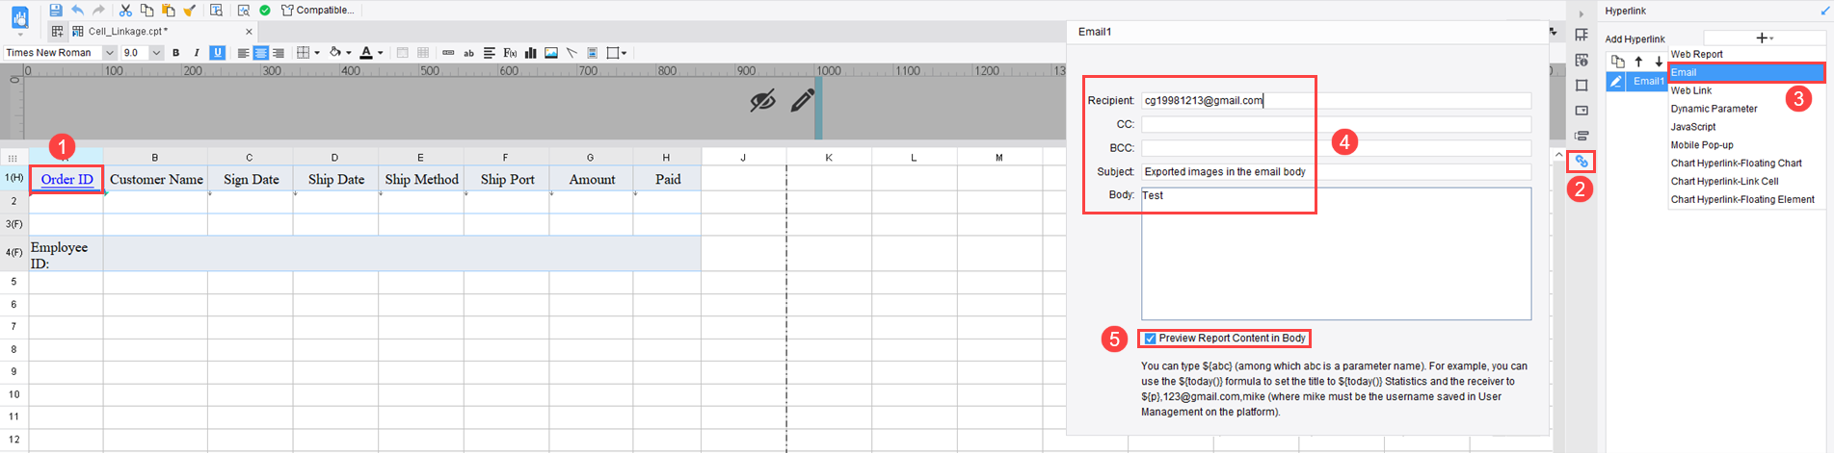1834x453 pixels.
Task: Choose JavaScript from hyperlink menu
Action: pos(1746,127)
